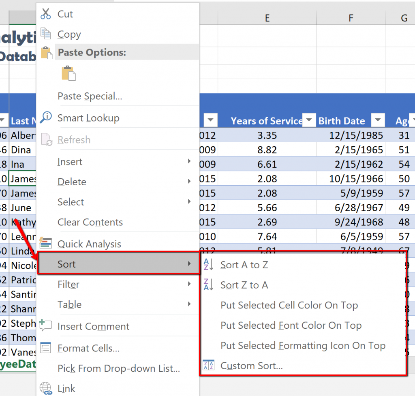
Task: Select Sort A to Z with its AZ icon
Action: pos(209,264)
